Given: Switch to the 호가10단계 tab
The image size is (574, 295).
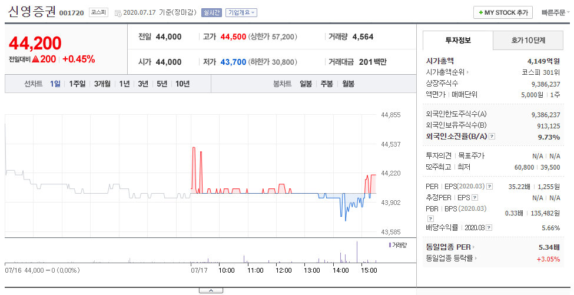Looking at the screenshot, I should (x=528, y=40).
